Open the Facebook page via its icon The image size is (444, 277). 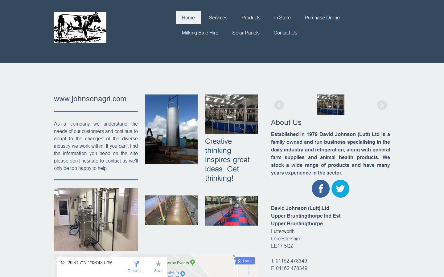320,189
